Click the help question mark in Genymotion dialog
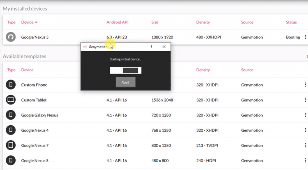This screenshot has width=308, height=170. tap(151, 47)
